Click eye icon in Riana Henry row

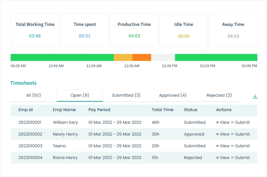point(217,158)
